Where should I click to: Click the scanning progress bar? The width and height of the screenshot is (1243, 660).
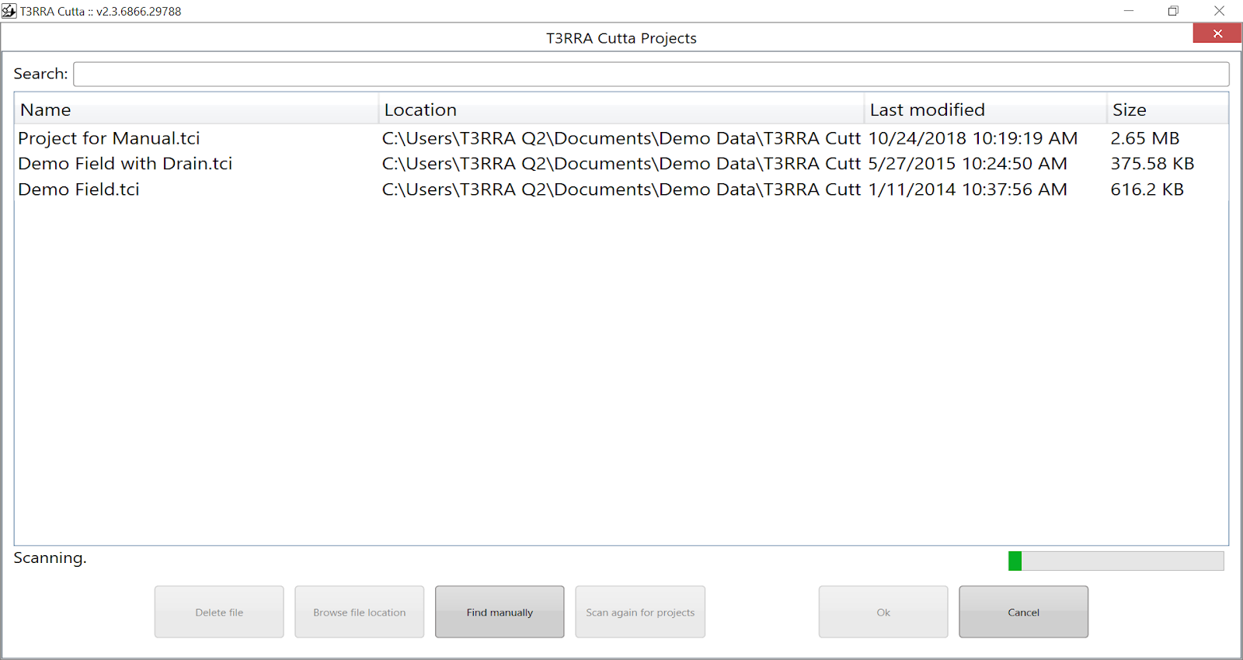point(1116,561)
